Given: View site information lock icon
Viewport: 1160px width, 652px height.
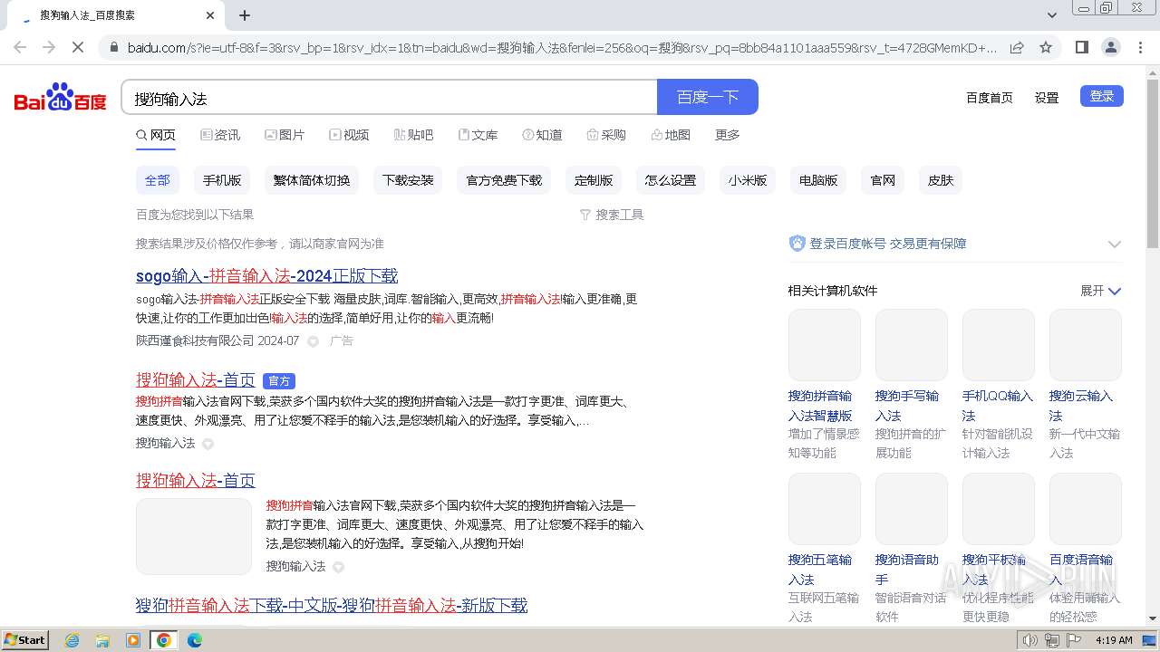Looking at the screenshot, I should 112,47.
